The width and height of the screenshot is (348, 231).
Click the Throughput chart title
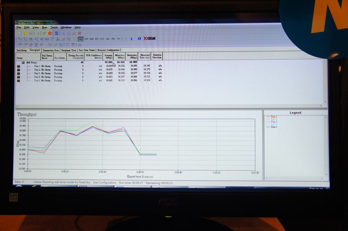[x=27, y=115]
